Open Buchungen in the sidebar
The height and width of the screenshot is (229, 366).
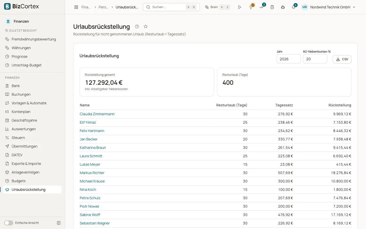(33, 94)
